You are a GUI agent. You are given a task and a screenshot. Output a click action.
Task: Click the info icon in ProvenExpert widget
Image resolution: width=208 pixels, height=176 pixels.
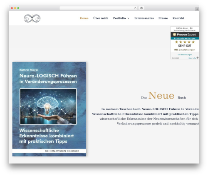pyautogui.click(x=198, y=58)
